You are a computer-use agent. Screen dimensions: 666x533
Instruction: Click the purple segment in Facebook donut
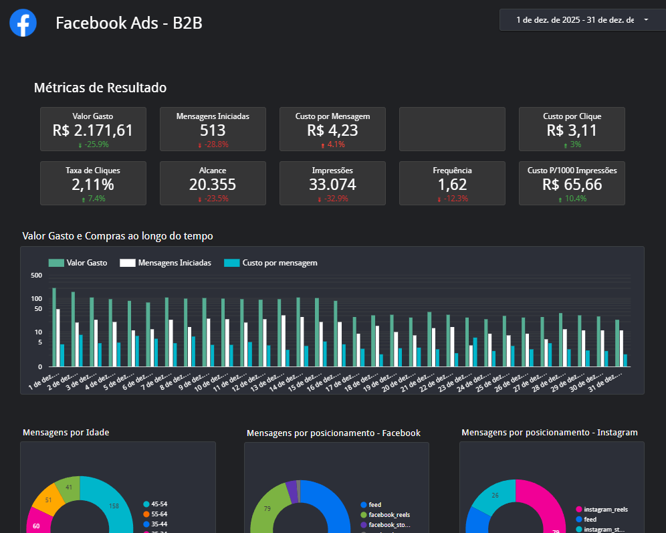(292, 492)
